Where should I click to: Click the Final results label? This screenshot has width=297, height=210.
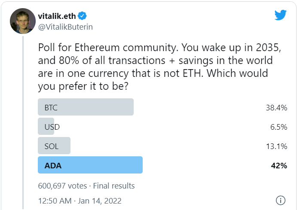tap(114, 186)
